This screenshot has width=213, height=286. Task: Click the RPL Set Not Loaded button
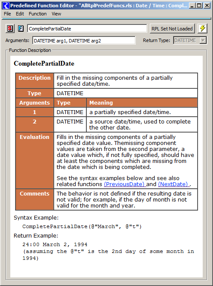172,29
